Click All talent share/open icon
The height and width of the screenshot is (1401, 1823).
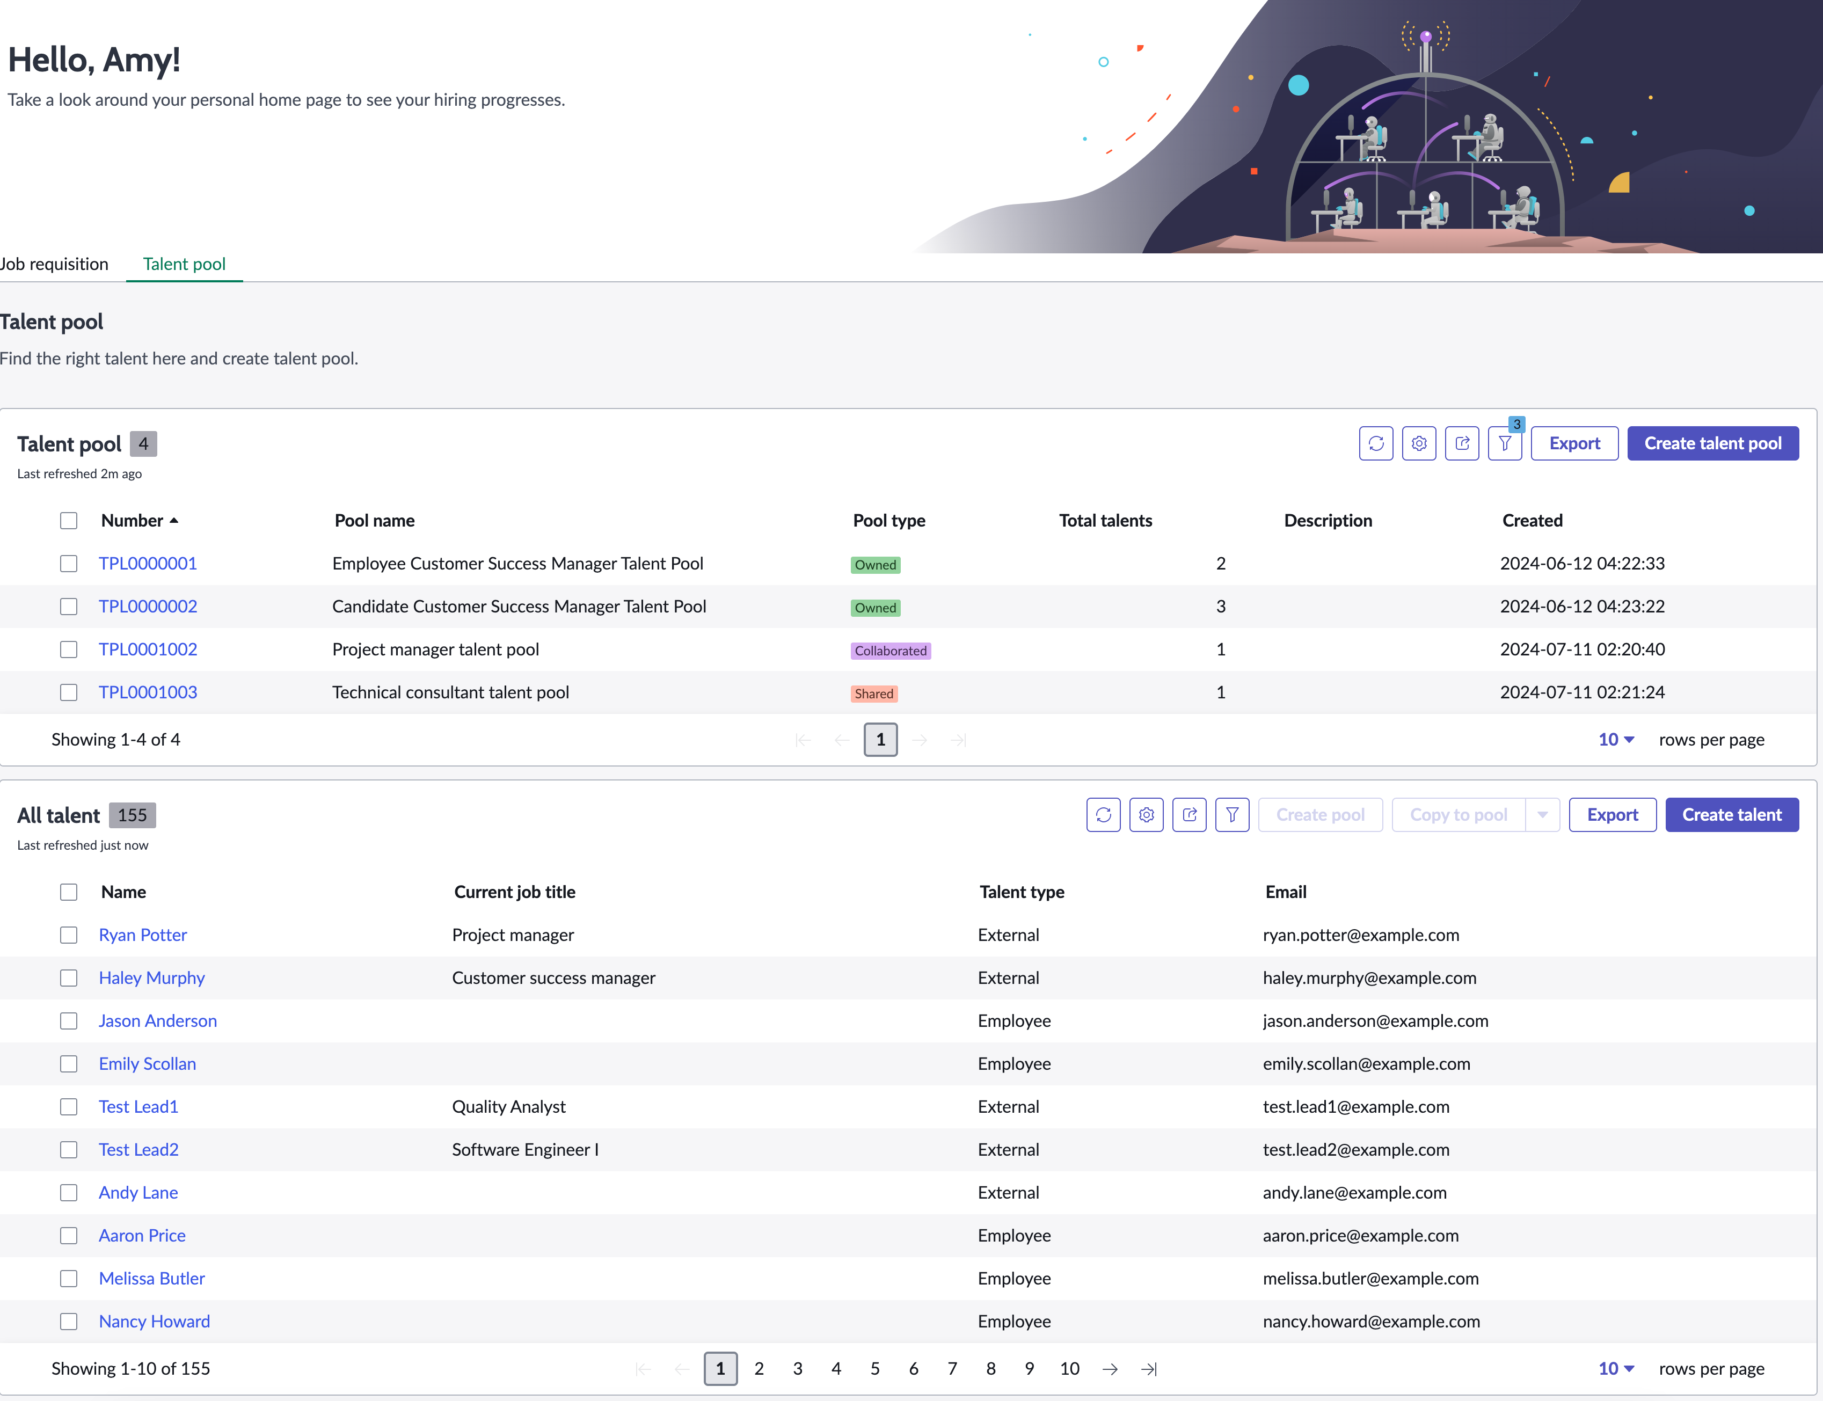(1189, 815)
